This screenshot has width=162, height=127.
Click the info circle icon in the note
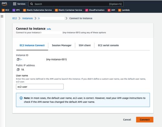pos(21,98)
